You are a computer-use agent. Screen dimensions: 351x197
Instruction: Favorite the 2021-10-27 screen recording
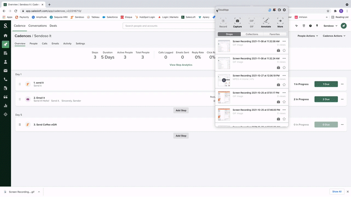(284, 84)
